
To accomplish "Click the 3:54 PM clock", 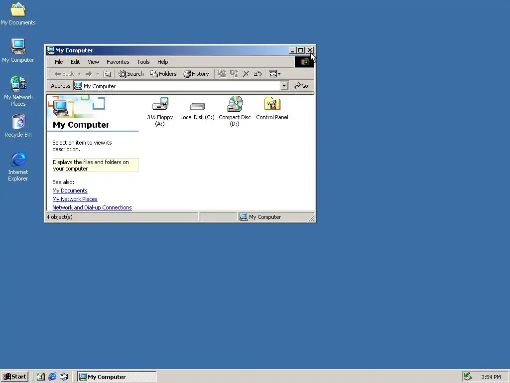I will [x=491, y=377].
